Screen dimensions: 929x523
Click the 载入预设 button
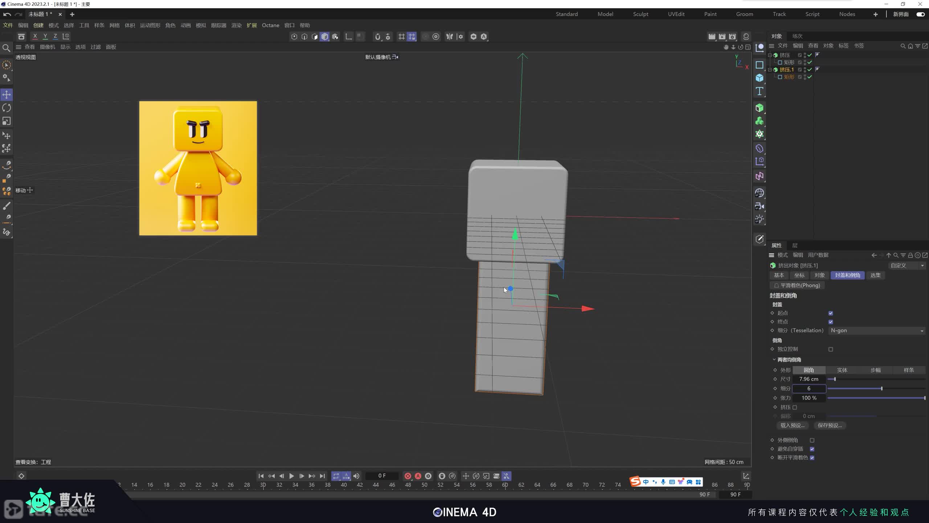(793, 425)
